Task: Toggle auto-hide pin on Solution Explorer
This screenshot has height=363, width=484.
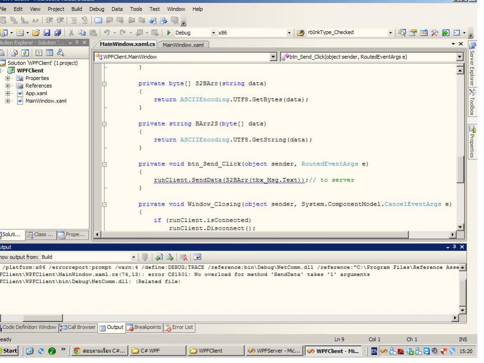Action: pos(78,43)
